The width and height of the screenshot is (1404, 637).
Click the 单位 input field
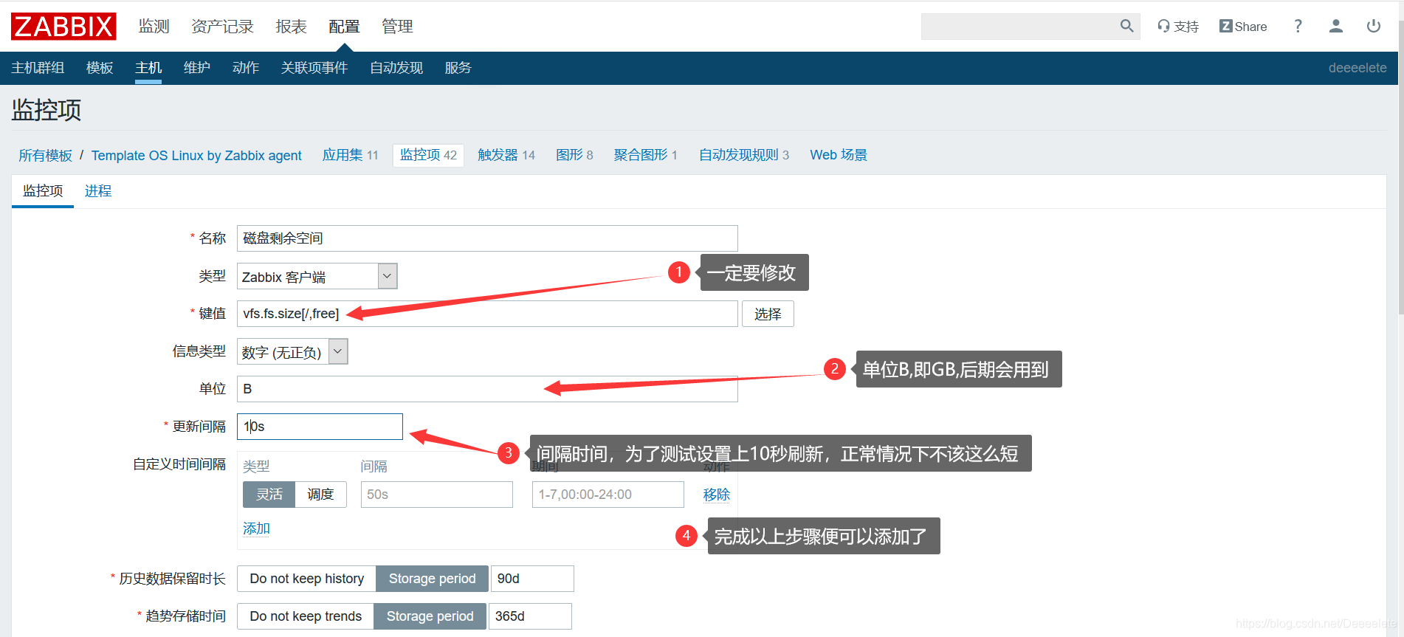click(487, 389)
